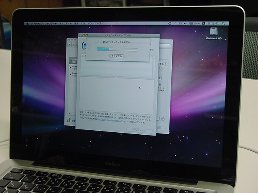Click the Bluetooth status icon
This screenshot has width=258, height=193.
pos(175,23)
